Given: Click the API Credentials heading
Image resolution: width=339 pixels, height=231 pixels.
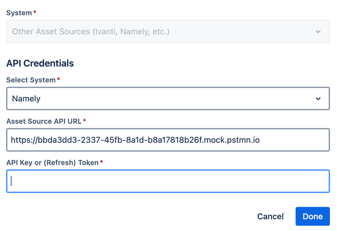Looking at the screenshot, I should tap(40, 63).
